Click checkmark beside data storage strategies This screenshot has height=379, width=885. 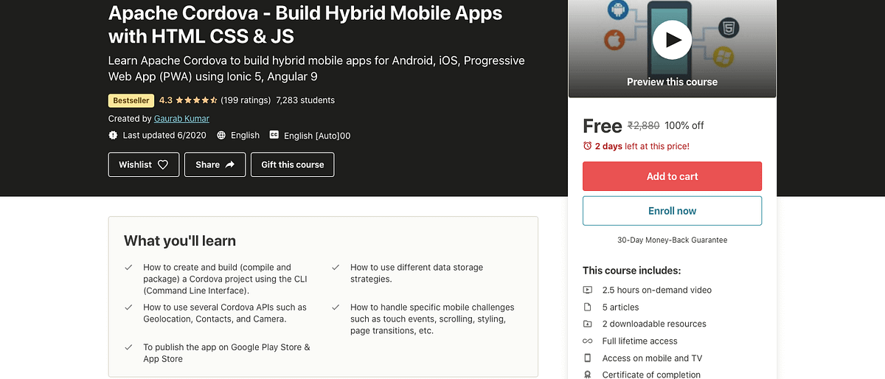point(336,267)
